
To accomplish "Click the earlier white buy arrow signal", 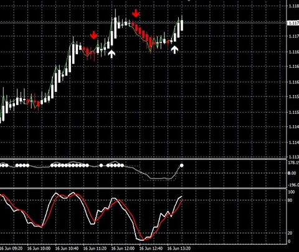I will coord(112,54).
